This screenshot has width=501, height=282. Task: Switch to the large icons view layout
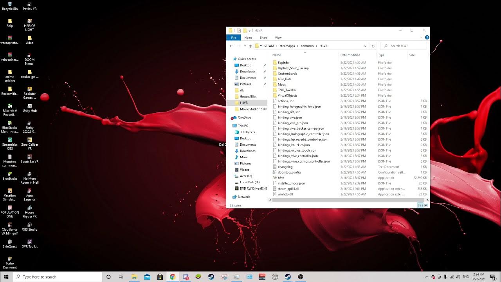[426, 205]
